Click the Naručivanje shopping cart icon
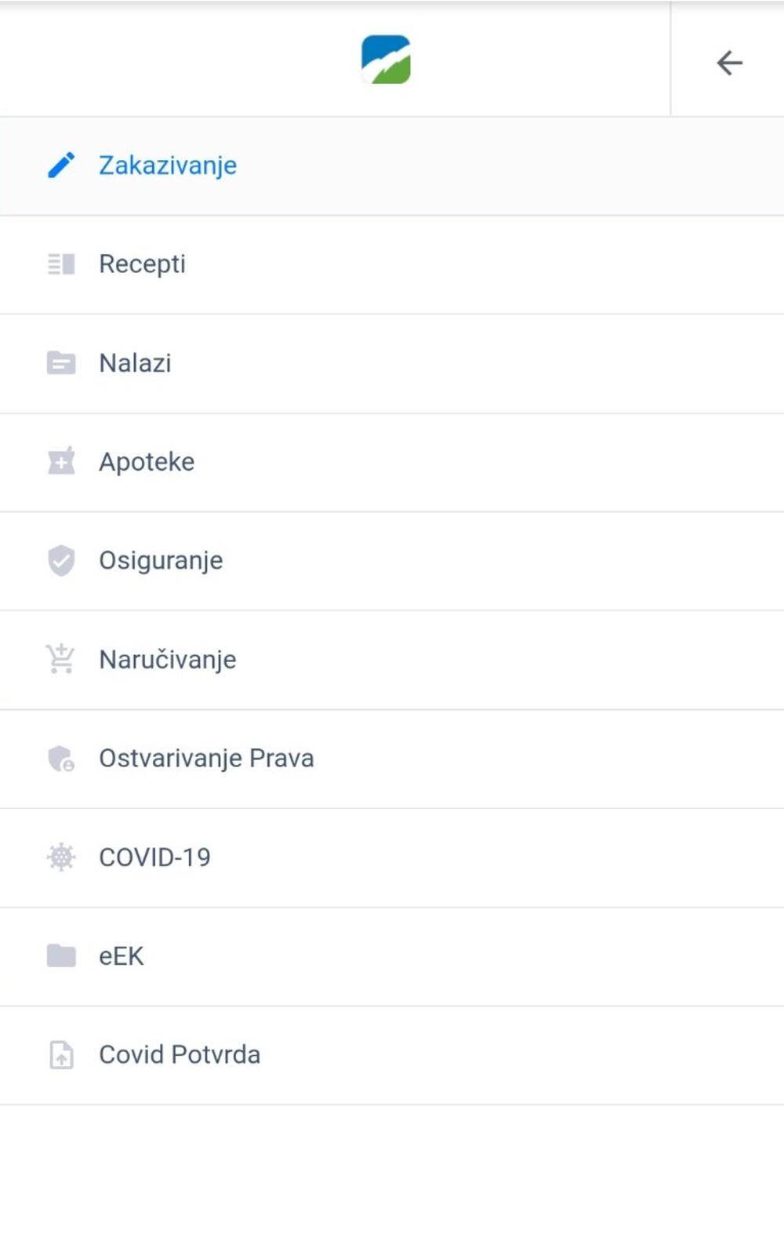 coord(61,660)
